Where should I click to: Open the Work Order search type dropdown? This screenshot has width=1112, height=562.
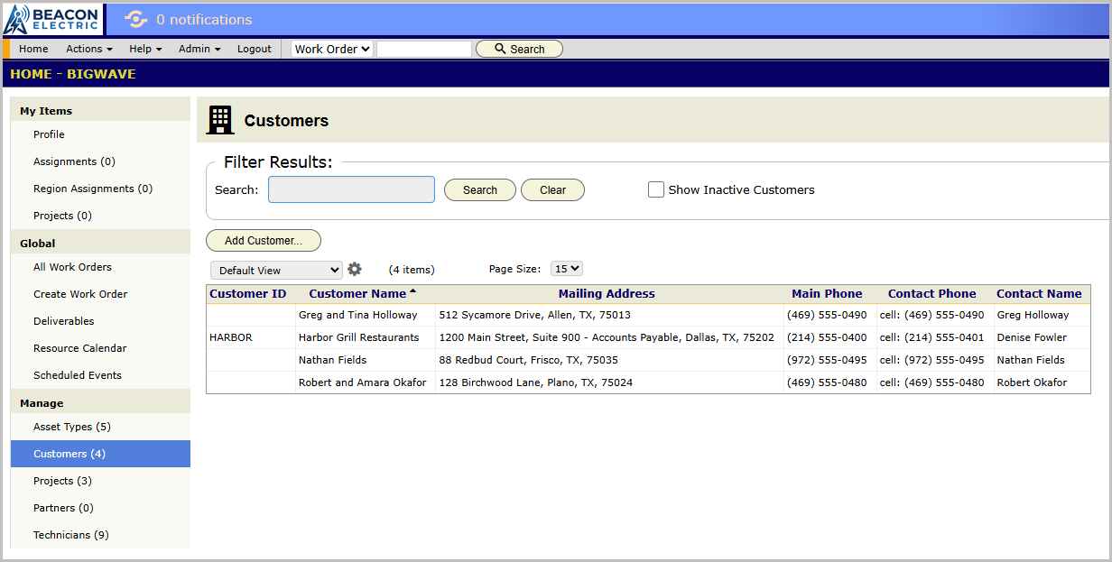pos(332,49)
